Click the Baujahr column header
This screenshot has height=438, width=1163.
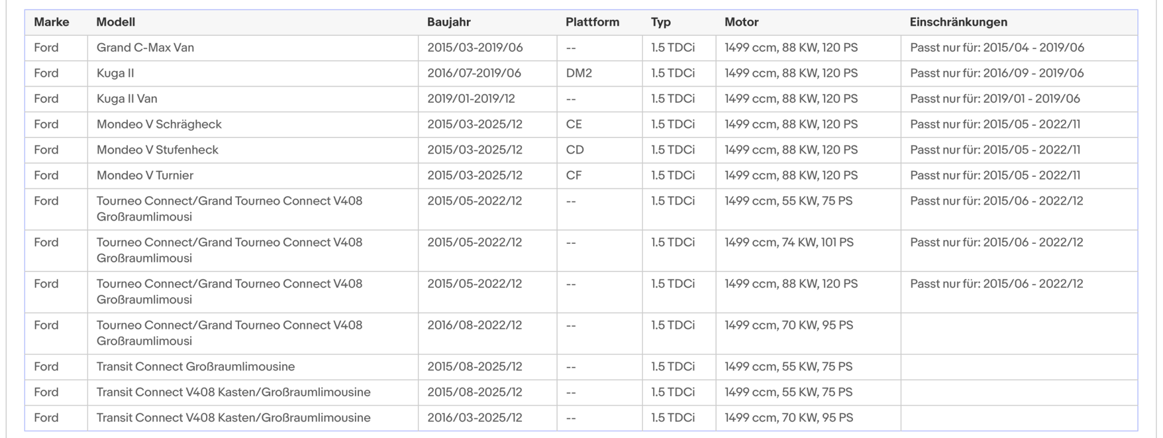[449, 22]
